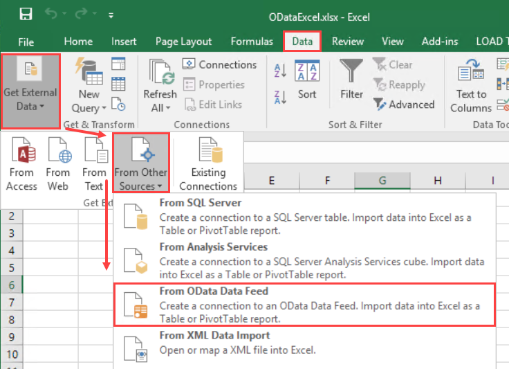Select row 5 header
The image size is (509, 369).
(x=12, y=267)
